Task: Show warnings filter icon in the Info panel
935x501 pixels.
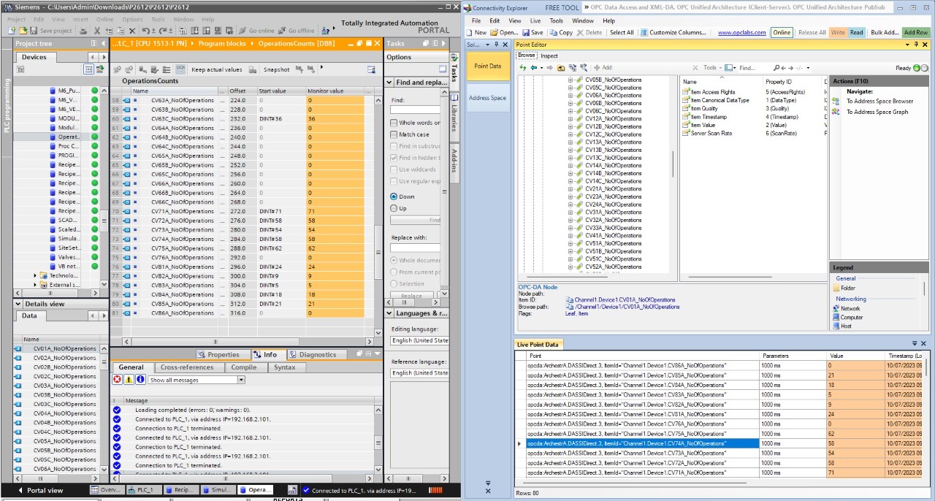Action: coord(129,380)
